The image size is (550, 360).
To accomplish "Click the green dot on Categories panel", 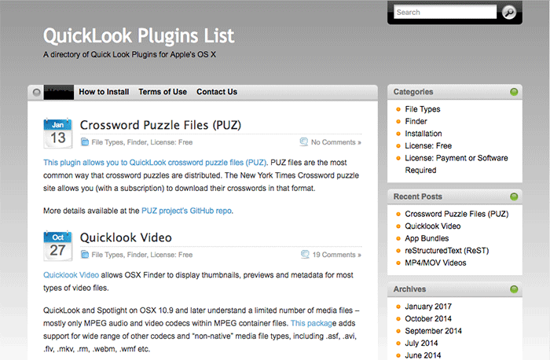I will [514, 92].
